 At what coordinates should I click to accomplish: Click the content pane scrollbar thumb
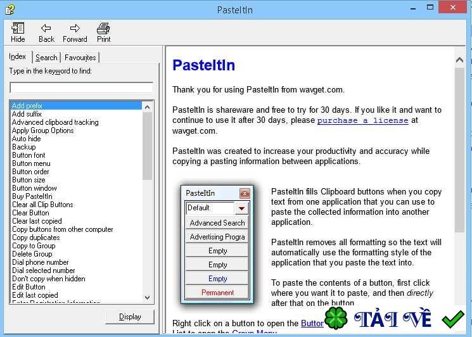tap(459, 150)
